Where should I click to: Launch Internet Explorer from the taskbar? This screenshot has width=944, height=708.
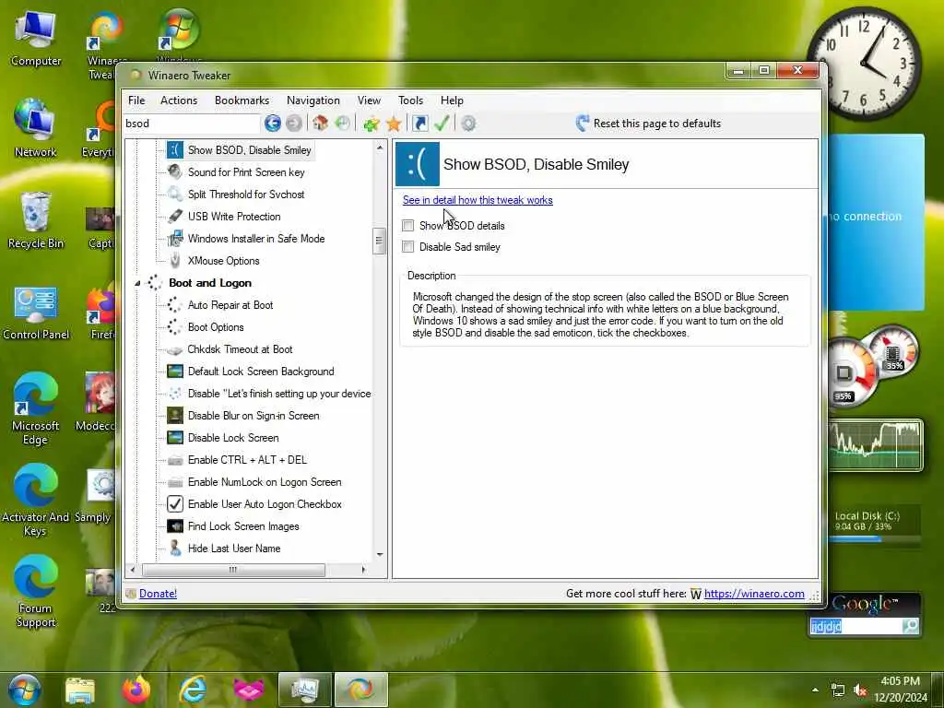(193, 690)
